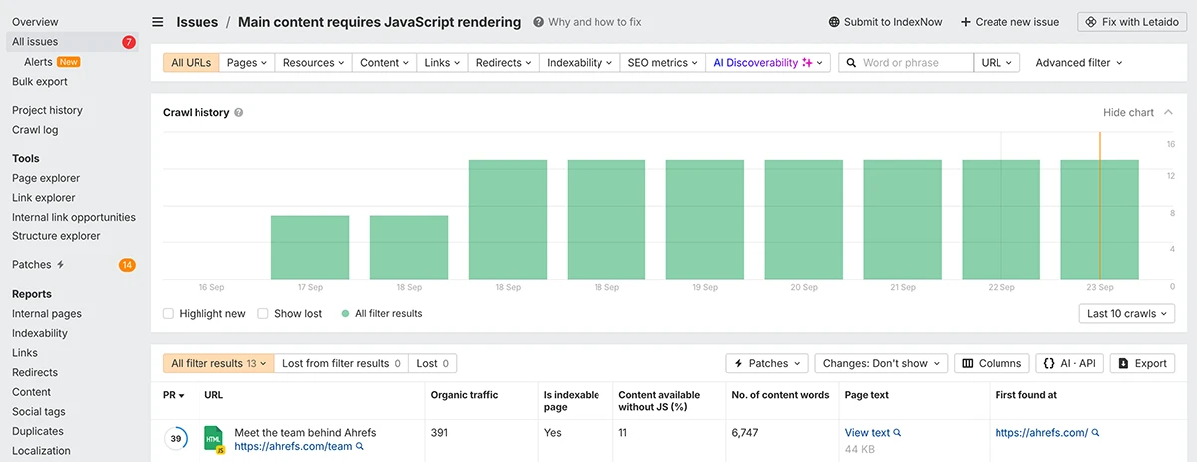Open Crawl log in the sidebar
The width and height of the screenshot is (1197, 462).
[x=35, y=130]
